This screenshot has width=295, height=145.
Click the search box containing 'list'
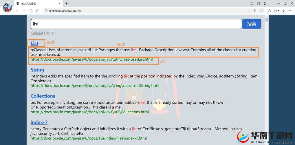(x=136, y=24)
